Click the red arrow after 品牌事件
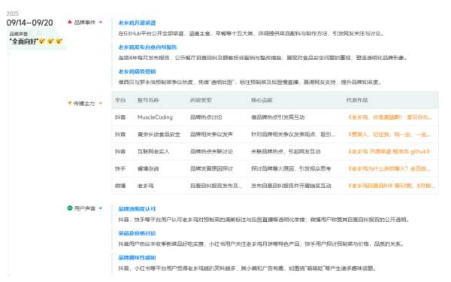The height and width of the screenshot is (282, 451). coord(100,22)
